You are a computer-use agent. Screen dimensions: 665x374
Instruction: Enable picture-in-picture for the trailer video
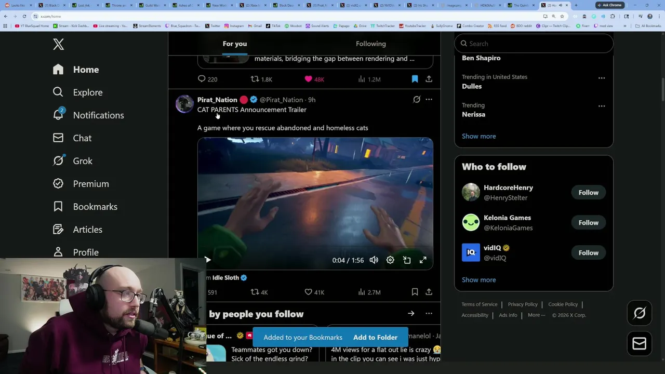[x=407, y=260]
